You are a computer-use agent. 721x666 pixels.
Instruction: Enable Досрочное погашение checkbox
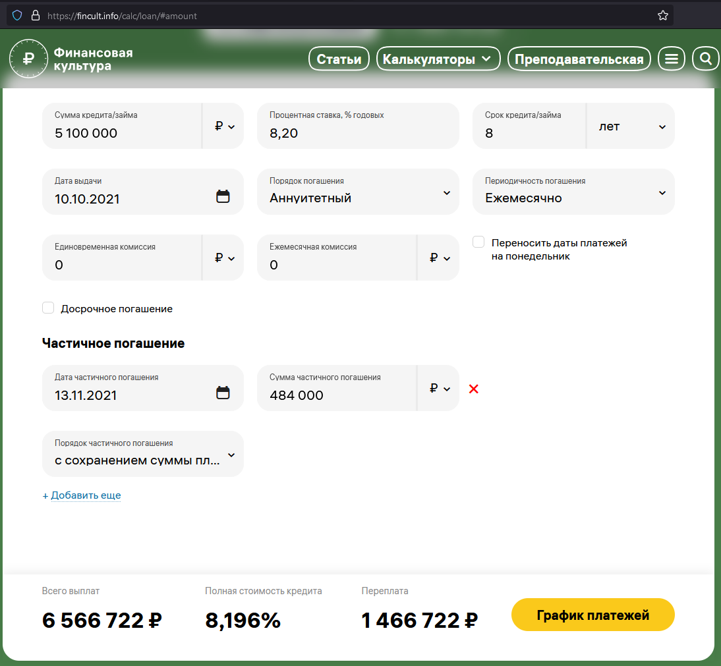pos(48,308)
